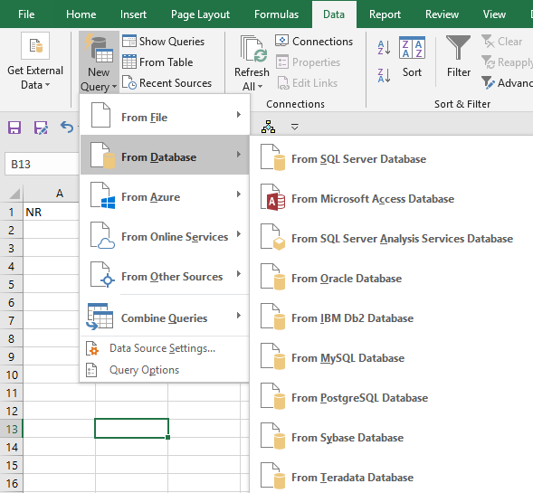533x493 pixels.
Task: Expand Combine Queries submenu
Action: [165, 316]
